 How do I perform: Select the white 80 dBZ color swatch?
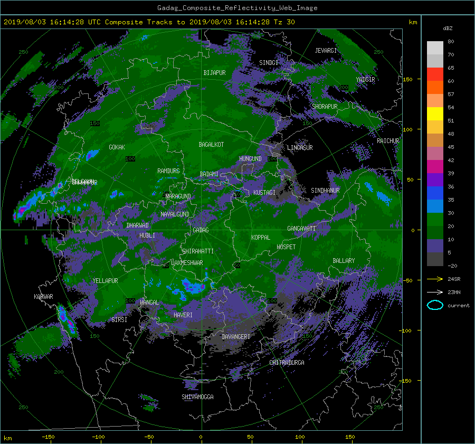435,48
